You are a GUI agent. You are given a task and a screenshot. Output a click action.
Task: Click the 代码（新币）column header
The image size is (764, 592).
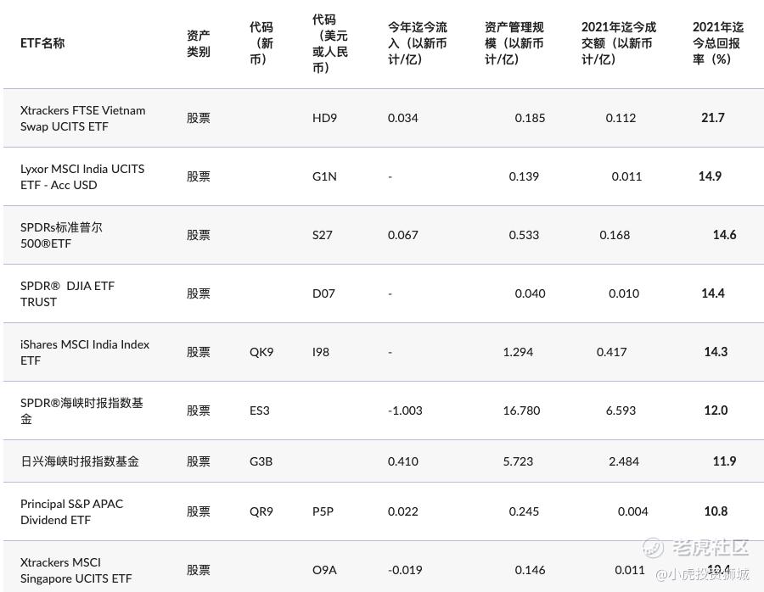261,43
